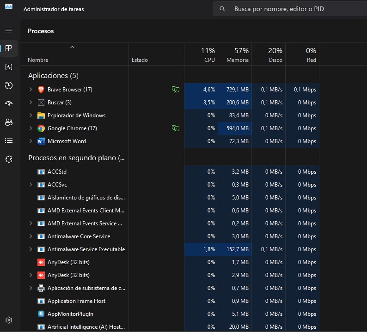Click the ACCStd process icon

[41, 172]
